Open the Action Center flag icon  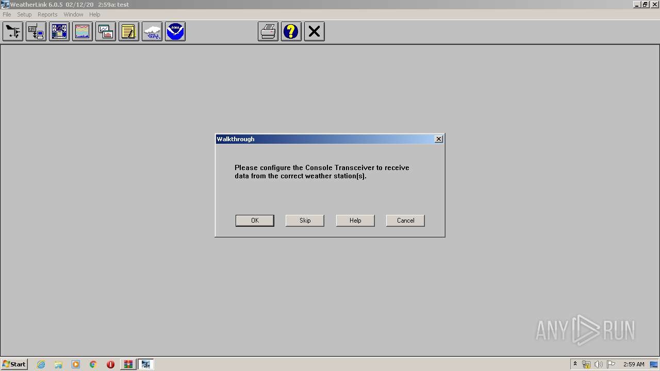click(611, 364)
